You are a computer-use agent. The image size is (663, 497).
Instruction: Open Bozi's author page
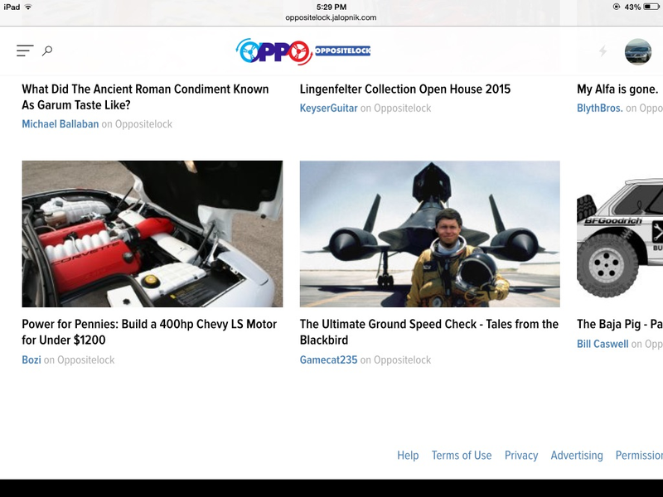(31, 359)
